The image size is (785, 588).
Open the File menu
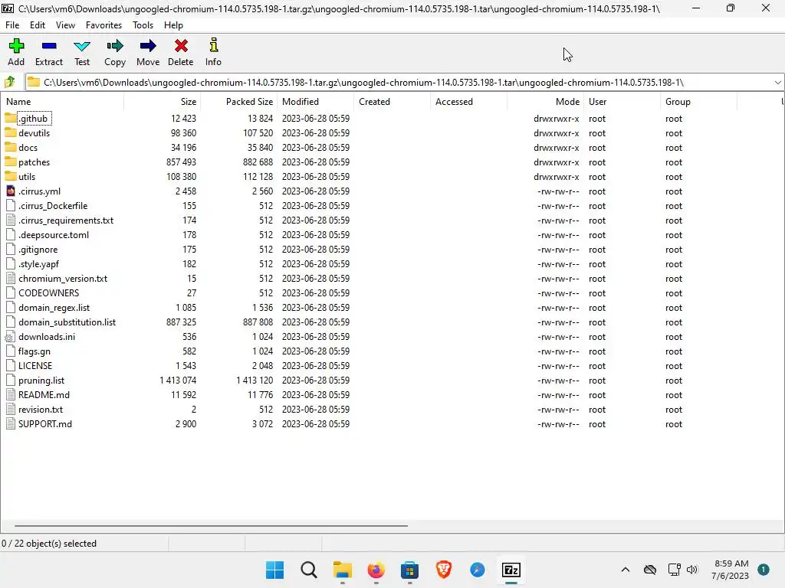12,25
